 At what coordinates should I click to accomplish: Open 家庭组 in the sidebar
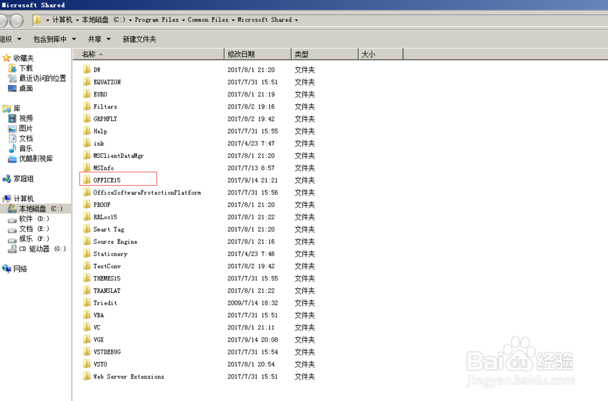pos(26,178)
